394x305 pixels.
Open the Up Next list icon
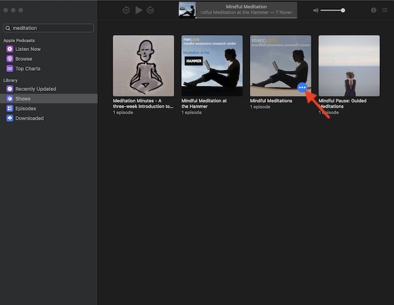(384, 10)
